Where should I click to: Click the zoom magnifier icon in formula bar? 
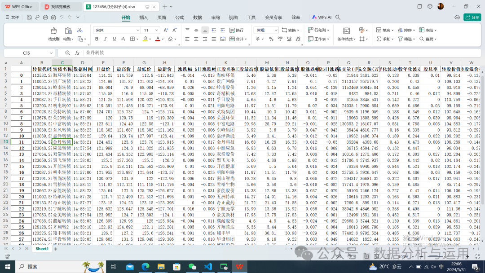tap(67, 53)
